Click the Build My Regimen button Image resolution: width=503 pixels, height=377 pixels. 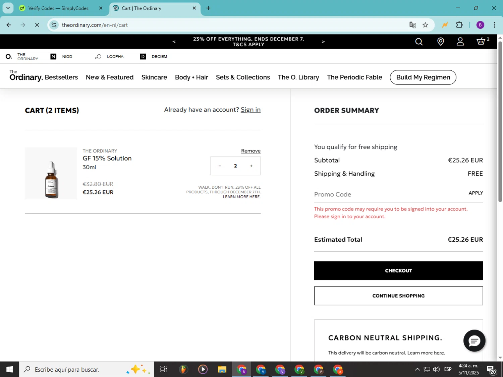pyautogui.click(x=423, y=77)
